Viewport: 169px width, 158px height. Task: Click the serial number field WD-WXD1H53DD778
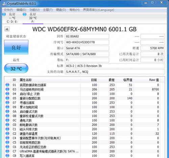point(87,42)
